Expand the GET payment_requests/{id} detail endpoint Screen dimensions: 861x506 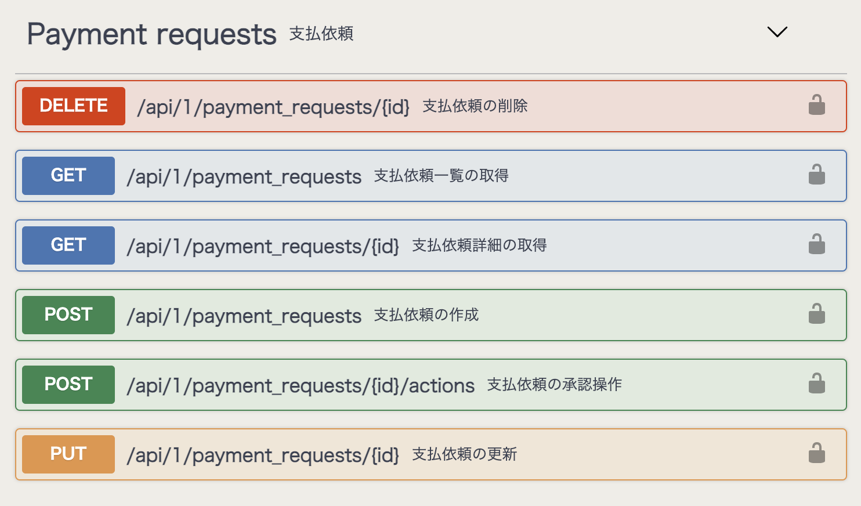(x=638, y=245)
